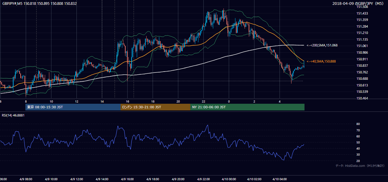Screen dimensions: 388x182
Task: Click the 4/9 16:00 time axis label
Action: tap(127, 179)
